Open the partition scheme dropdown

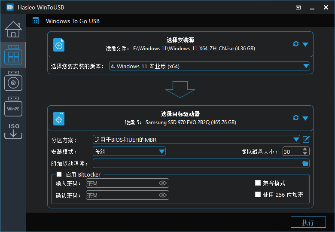coord(196,140)
